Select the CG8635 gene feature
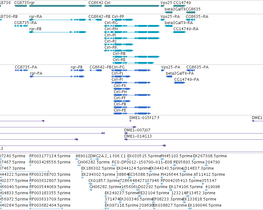Image resolution: width=263 pixels, height=210 pixels. coord(191,12)
